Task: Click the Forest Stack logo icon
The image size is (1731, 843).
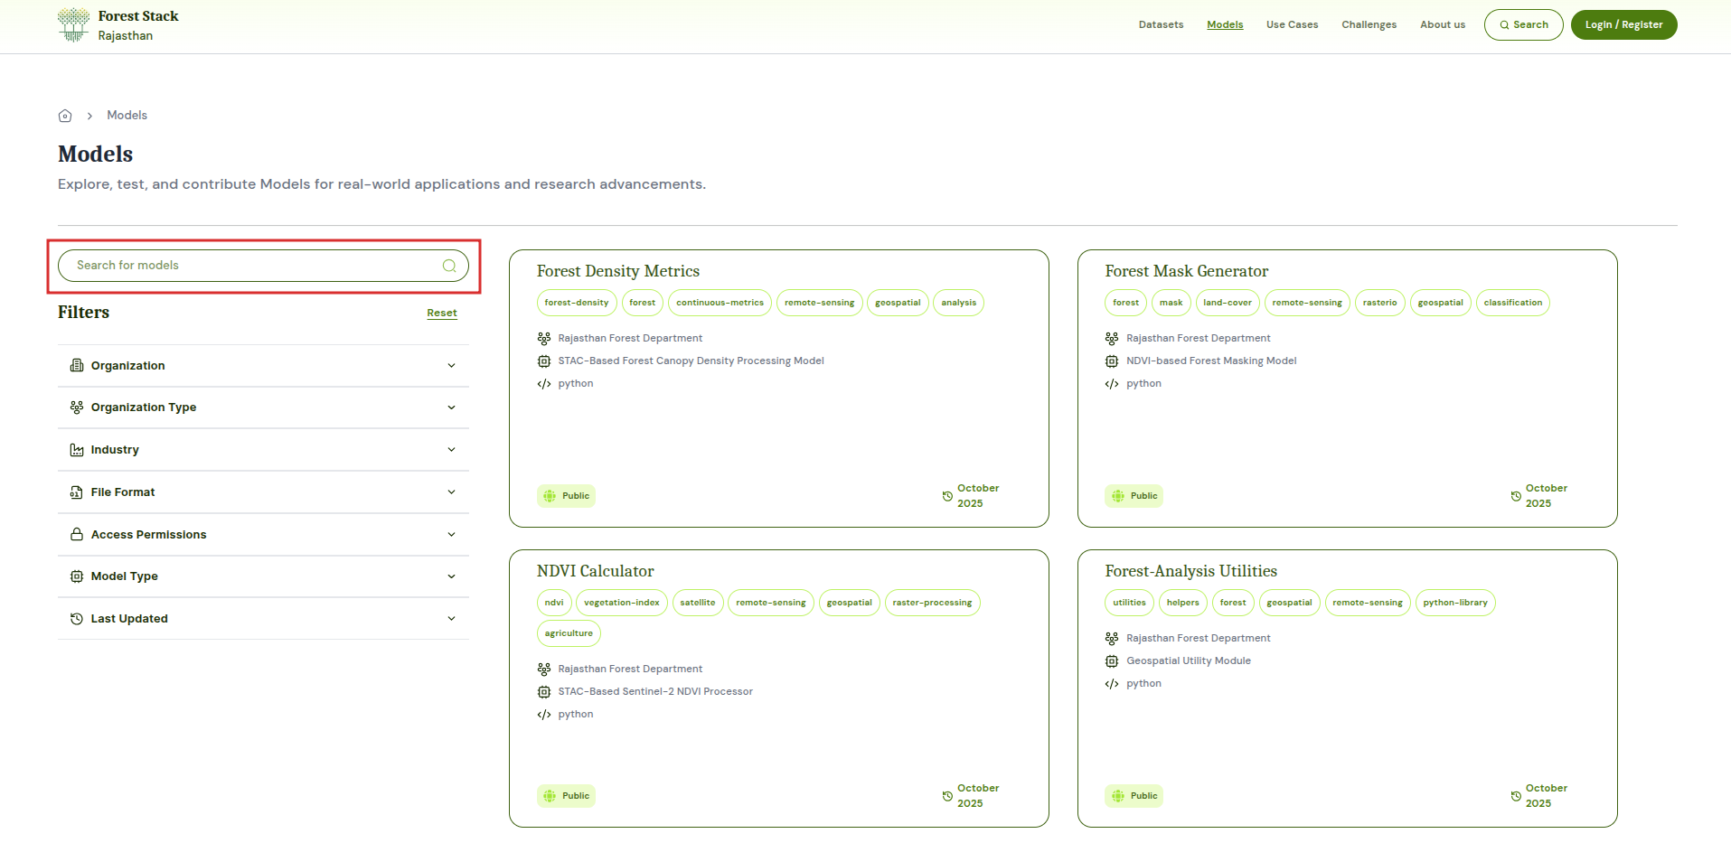Action: (73, 24)
